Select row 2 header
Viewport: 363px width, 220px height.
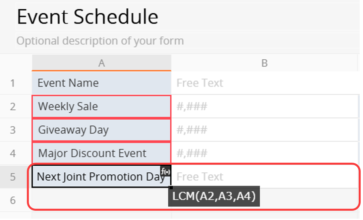tap(13, 106)
